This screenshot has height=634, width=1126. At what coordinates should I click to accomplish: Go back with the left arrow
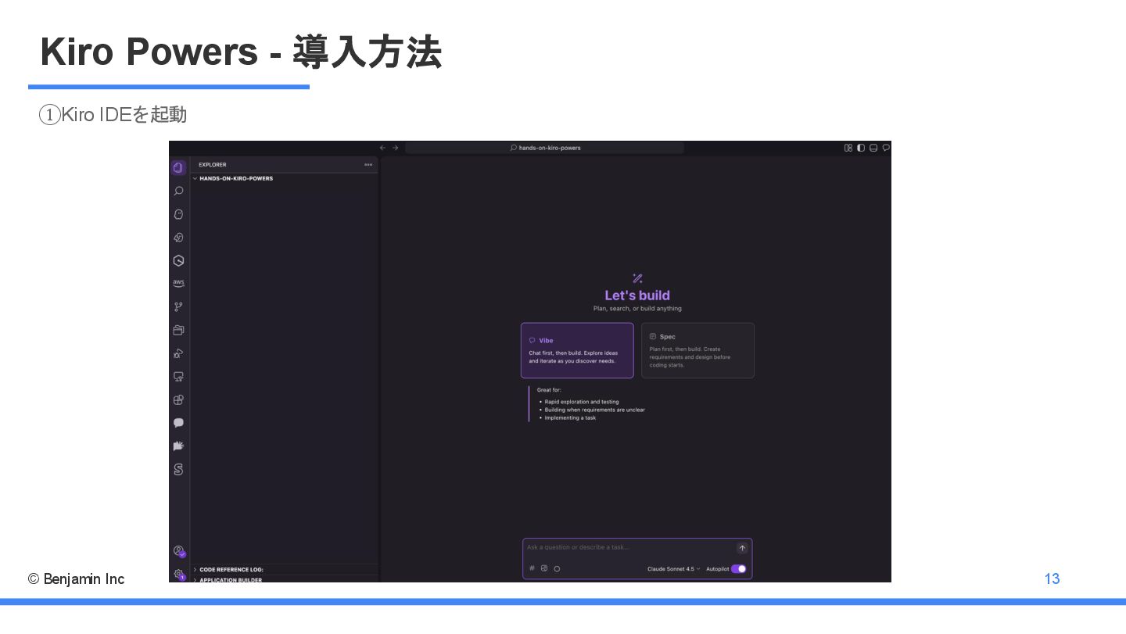point(382,148)
